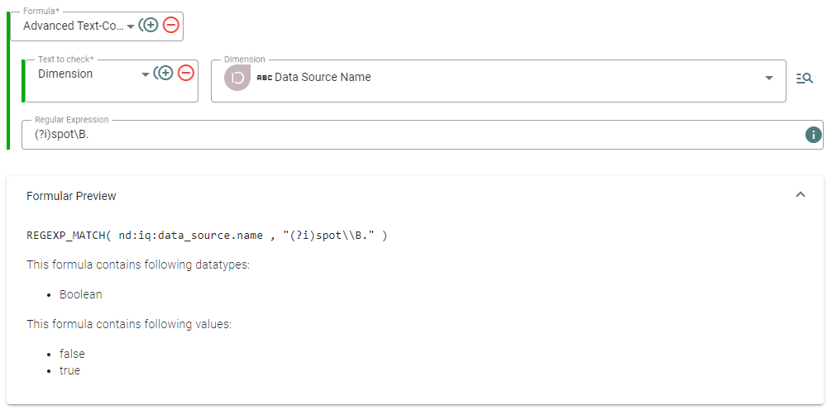The image size is (832, 415).
Task: Click the true value in the list
Action: (x=70, y=370)
